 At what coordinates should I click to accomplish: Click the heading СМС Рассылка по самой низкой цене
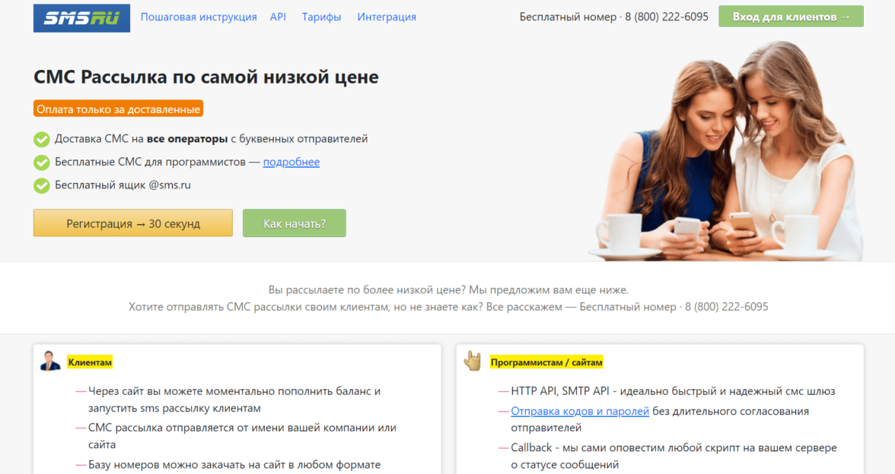[x=206, y=77]
